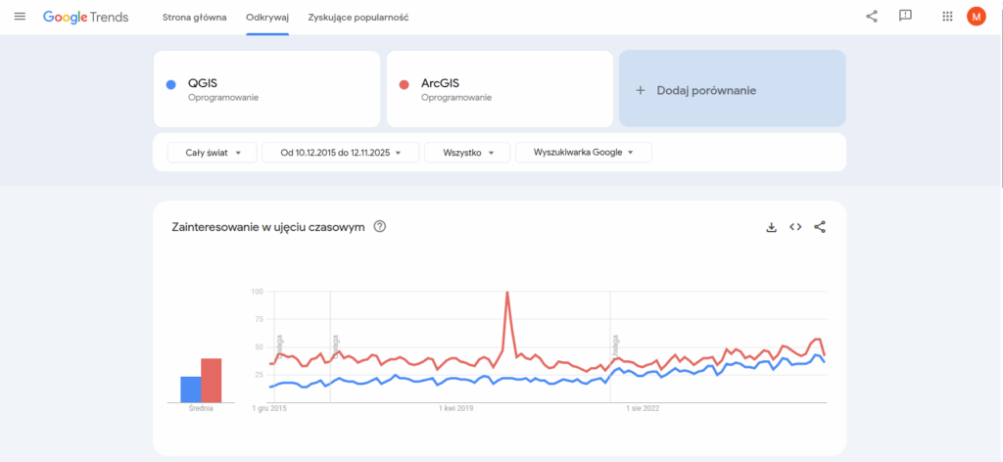This screenshot has width=1003, height=462.
Task: Expand the Cały świat region dropdown
Action: pyautogui.click(x=205, y=152)
